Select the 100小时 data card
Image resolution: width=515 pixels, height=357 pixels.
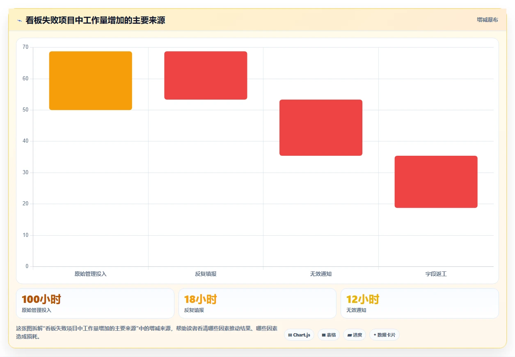[95, 303]
